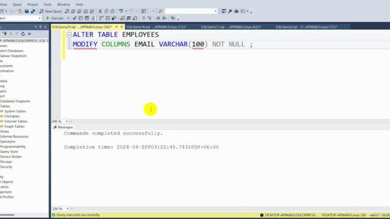390x219 pixels.
Task: Click the New Query button
Action: point(51,11)
